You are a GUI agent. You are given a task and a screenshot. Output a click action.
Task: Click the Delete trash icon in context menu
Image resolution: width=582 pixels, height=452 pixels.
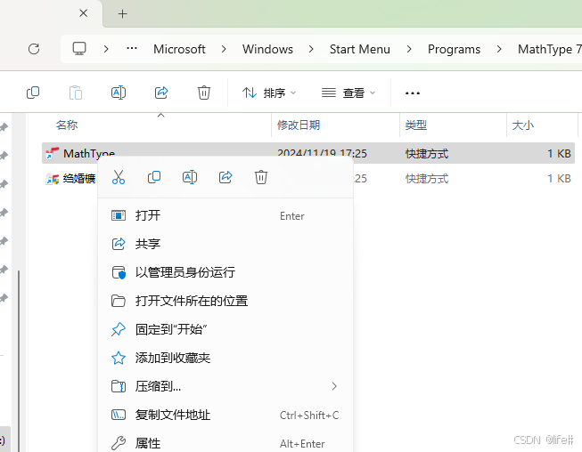(x=261, y=177)
